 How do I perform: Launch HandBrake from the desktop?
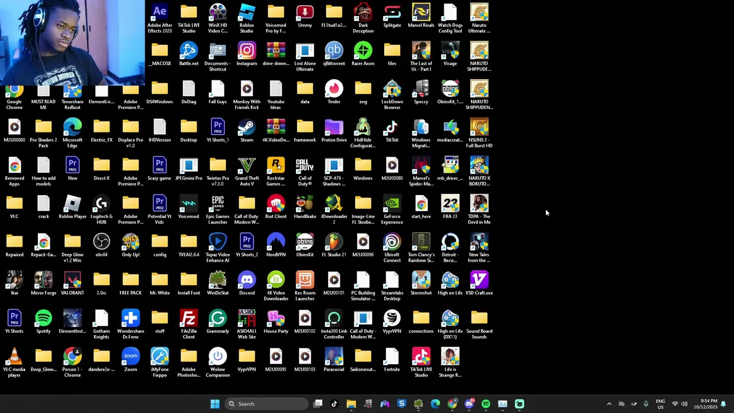point(305,207)
